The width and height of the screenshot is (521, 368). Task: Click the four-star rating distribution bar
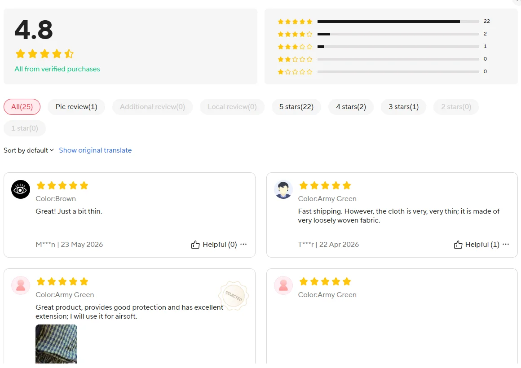point(398,34)
